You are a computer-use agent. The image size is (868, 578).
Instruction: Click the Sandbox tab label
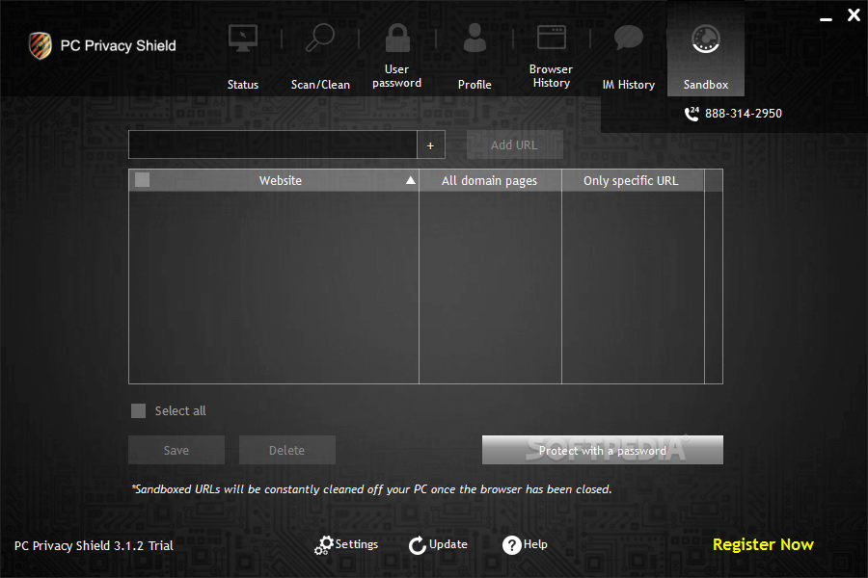(706, 85)
